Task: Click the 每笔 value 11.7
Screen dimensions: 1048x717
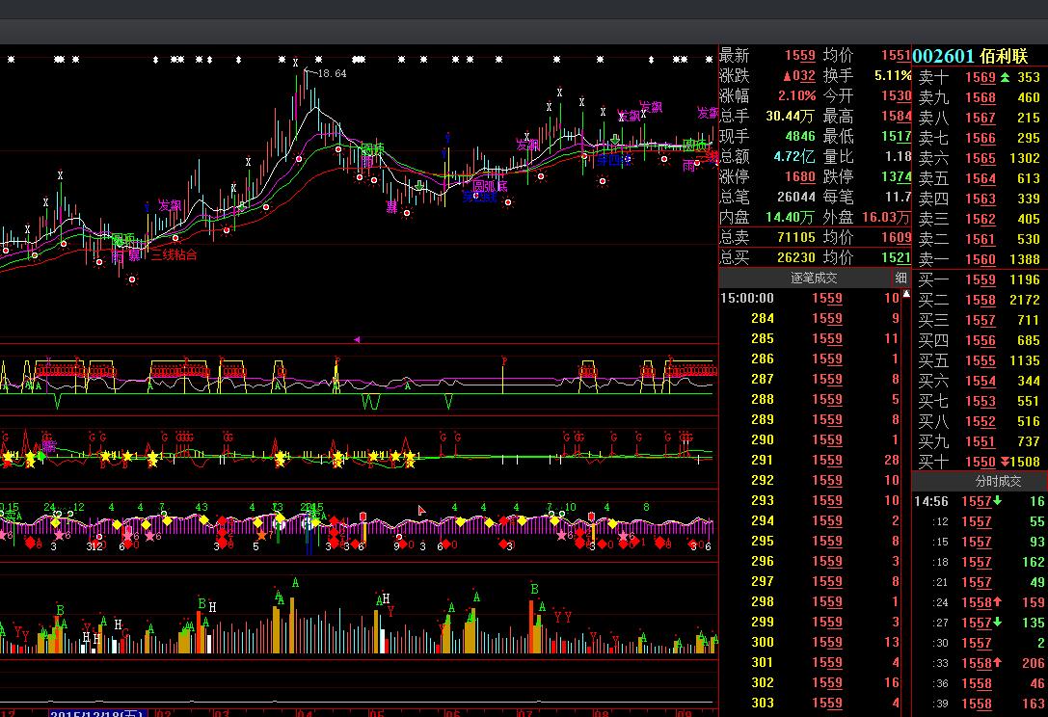Action: (x=899, y=198)
